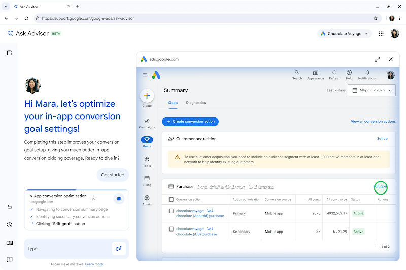Switch to the Goals tab
The width and height of the screenshot is (406, 270).
coord(173,103)
